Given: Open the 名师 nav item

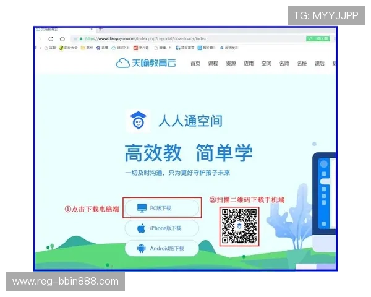Looking at the screenshot, I should click(x=284, y=64).
